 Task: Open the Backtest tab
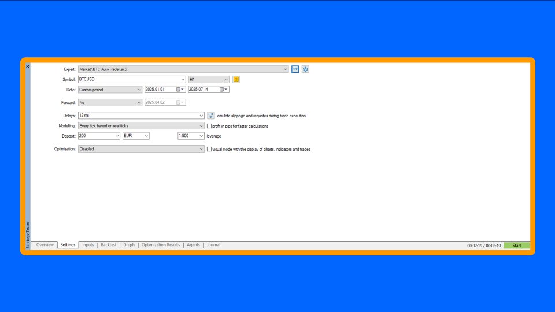click(108, 245)
